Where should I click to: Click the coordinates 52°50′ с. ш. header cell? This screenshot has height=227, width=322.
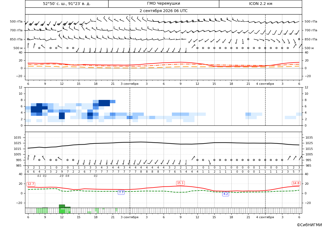[67, 4]
